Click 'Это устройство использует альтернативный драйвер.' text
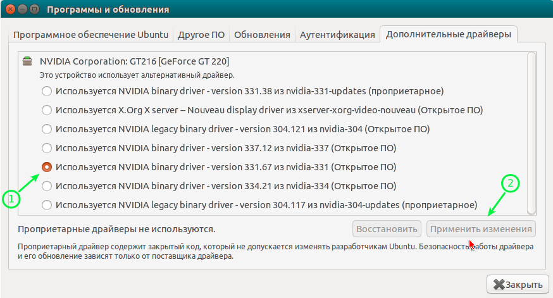The width and height of the screenshot is (553, 298). [x=137, y=75]
